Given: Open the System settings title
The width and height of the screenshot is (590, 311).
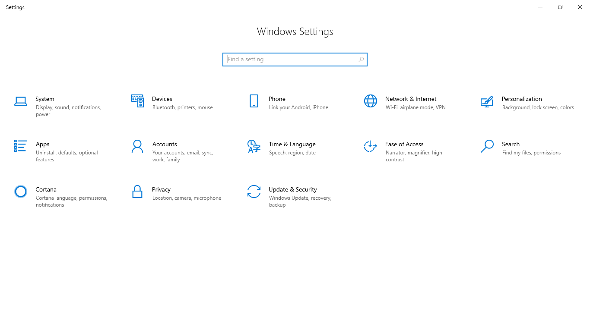Looking at the screenshot, I should 45,99.
